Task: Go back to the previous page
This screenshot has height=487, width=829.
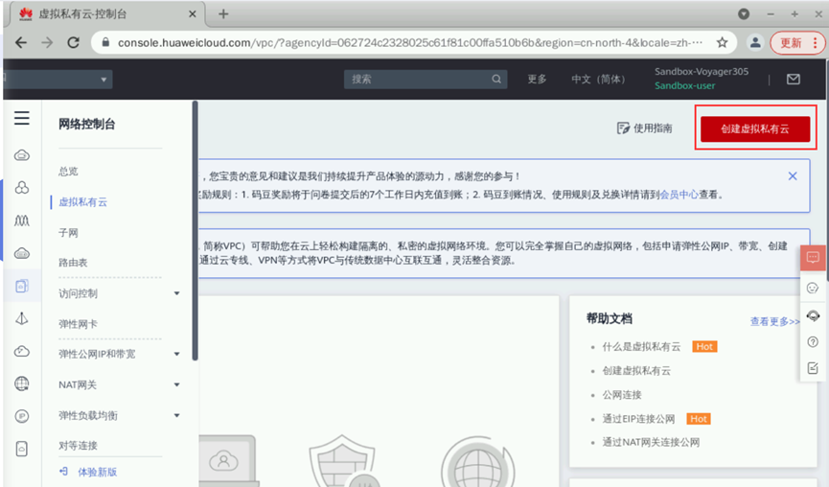Action: 21,43
